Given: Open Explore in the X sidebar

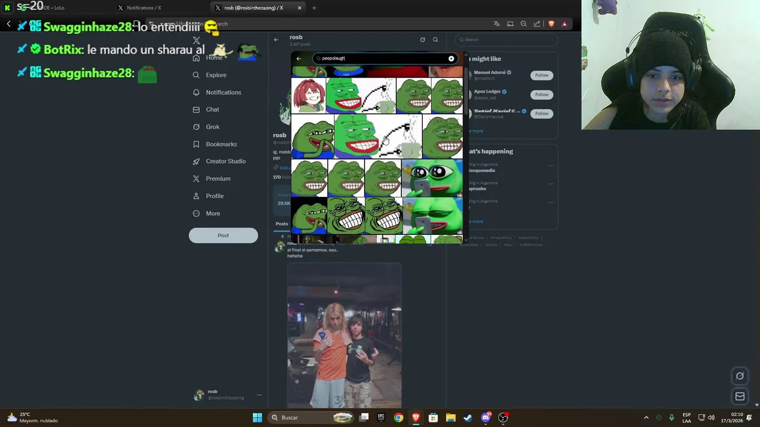Looking at the screenshot, I should coord(210,75).
